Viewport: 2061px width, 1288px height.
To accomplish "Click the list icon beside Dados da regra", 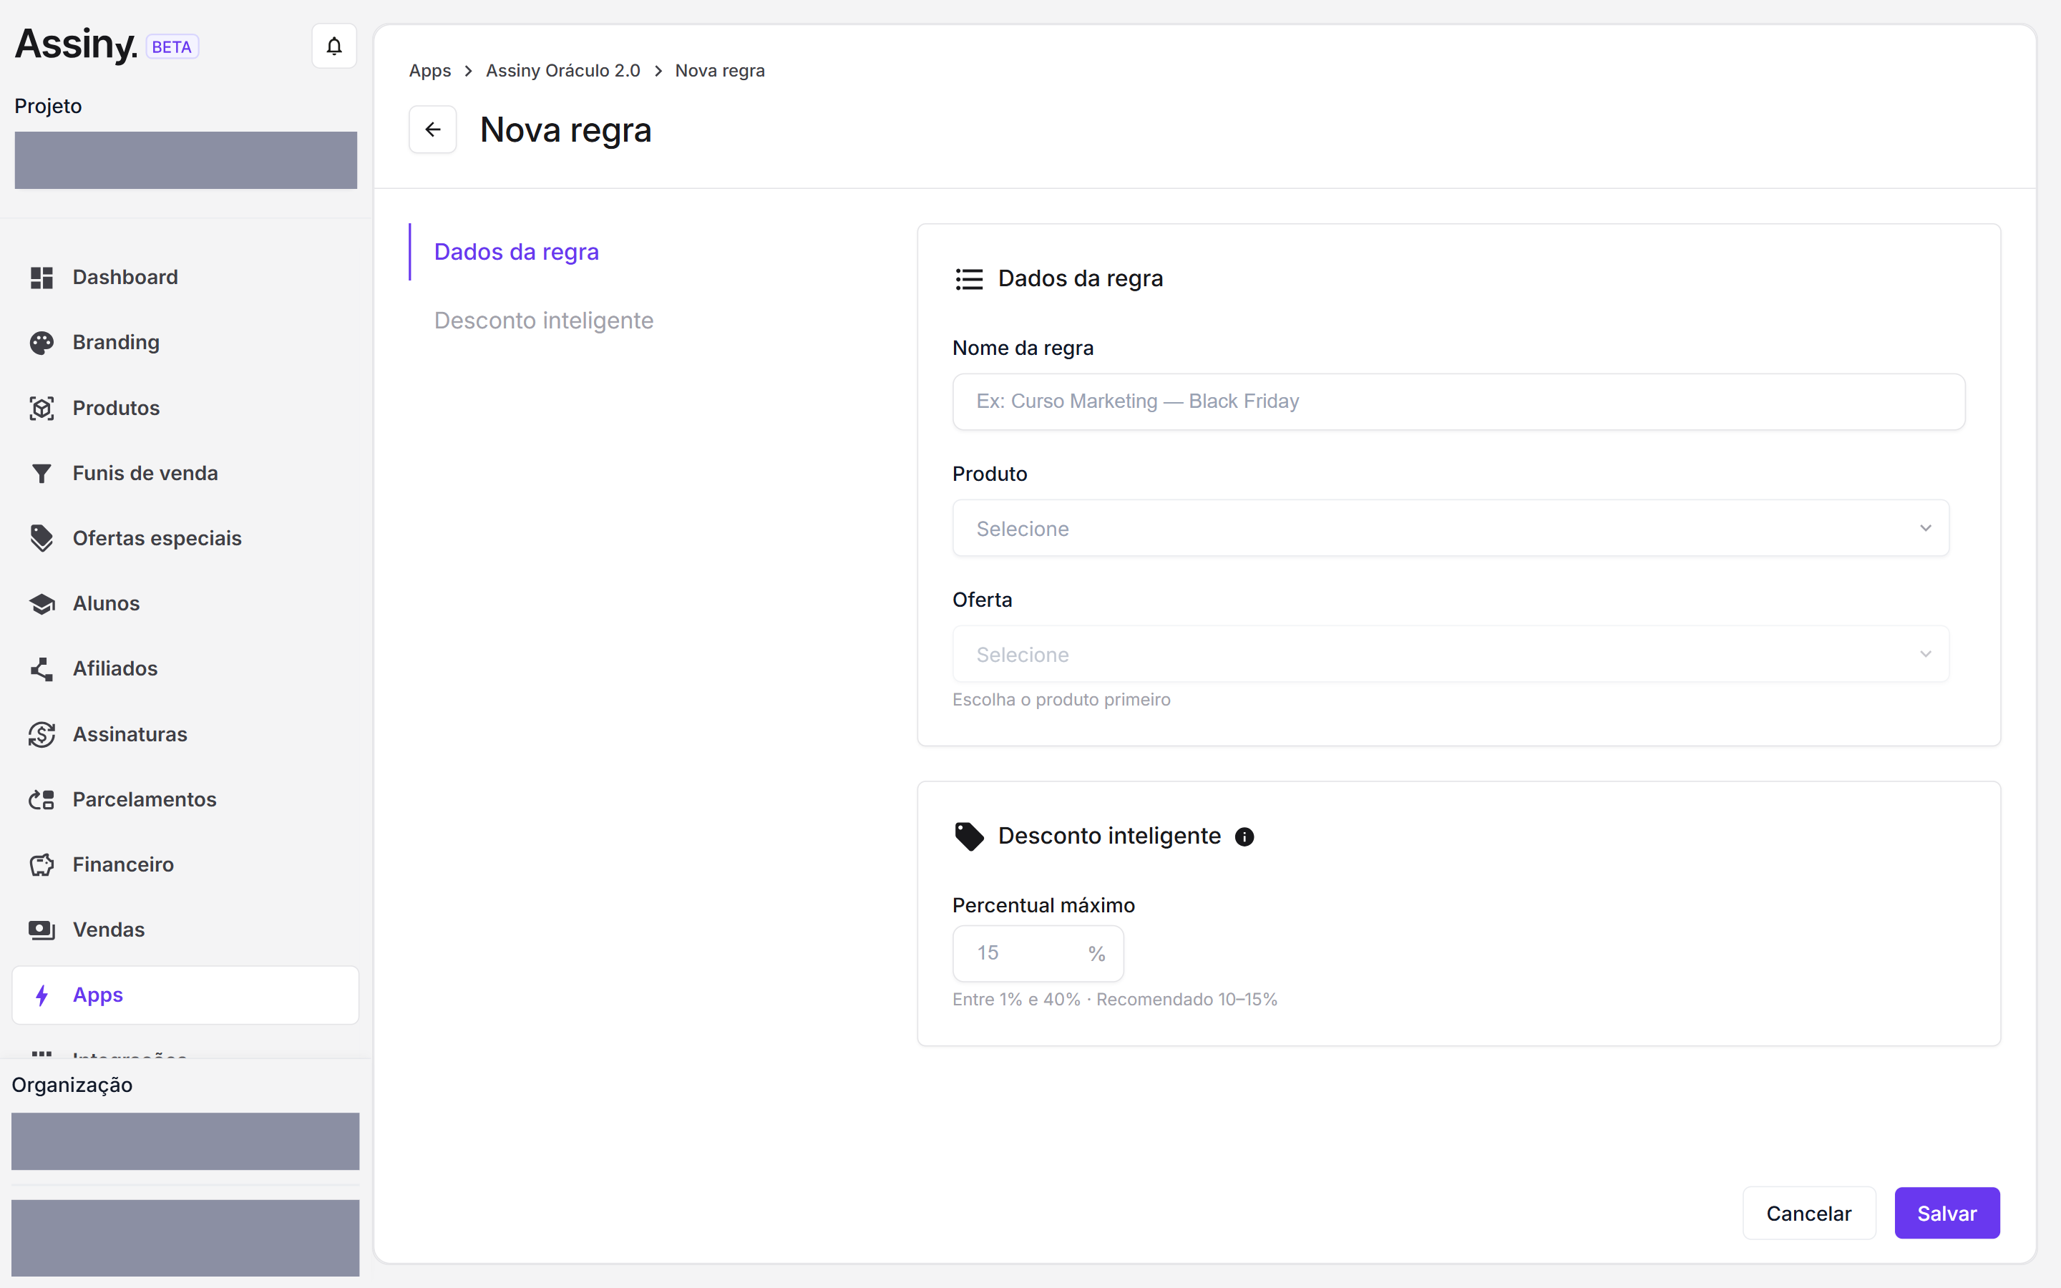I will click(x=969, y=279).
